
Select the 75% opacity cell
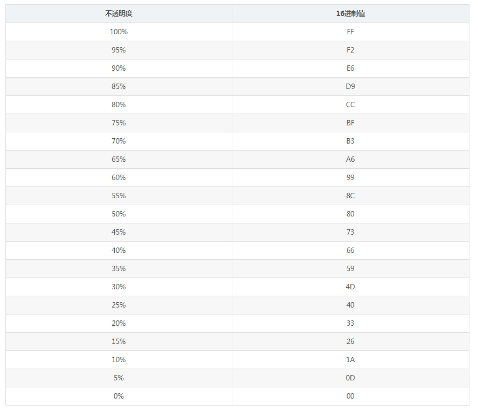(119, 123)
